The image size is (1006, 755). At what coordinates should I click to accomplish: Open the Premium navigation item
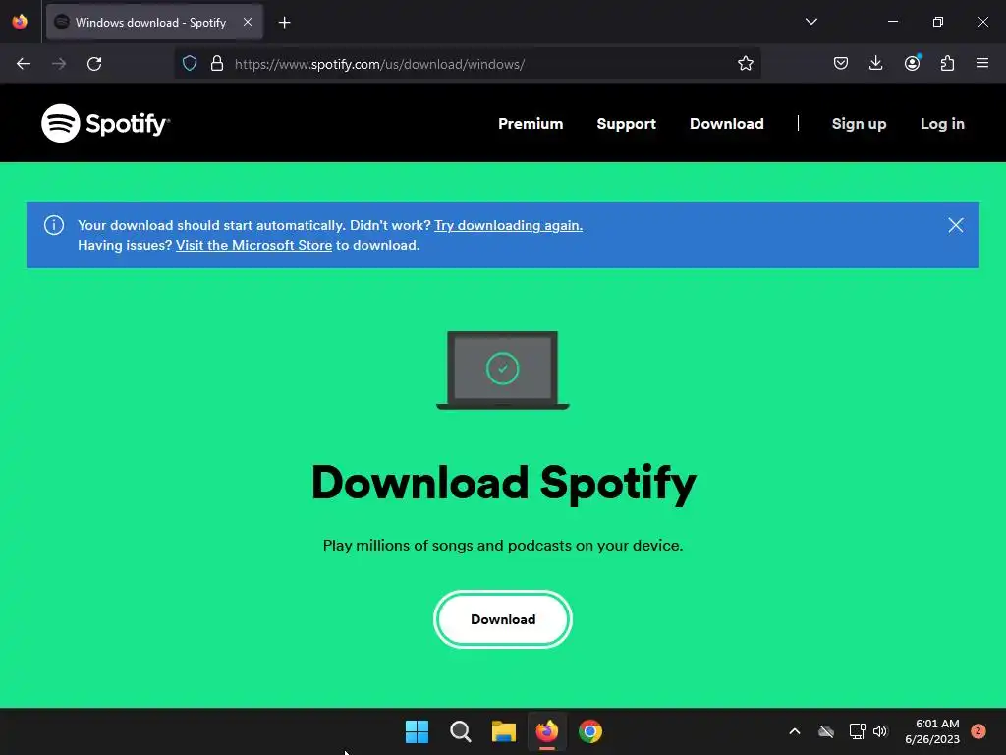[531, 123]
